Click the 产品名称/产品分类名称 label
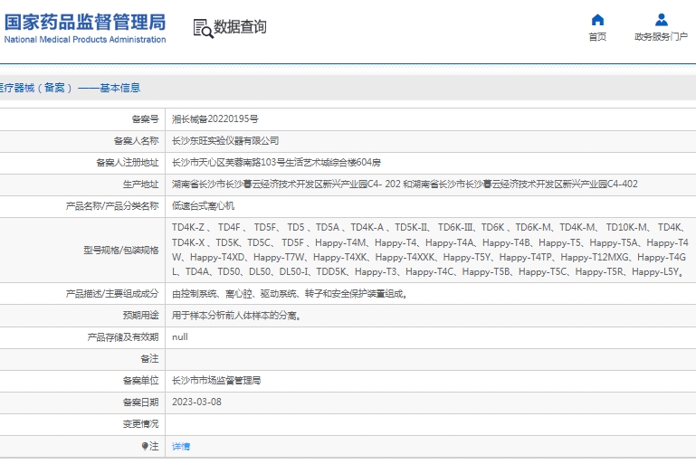This screenshot has width=696, height=464. coord(112,206)
